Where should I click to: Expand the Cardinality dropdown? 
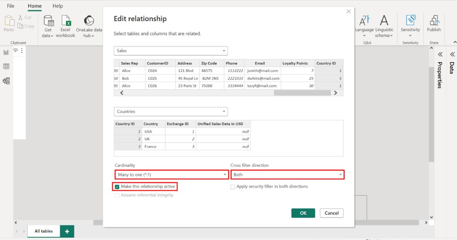click(171, 175)
